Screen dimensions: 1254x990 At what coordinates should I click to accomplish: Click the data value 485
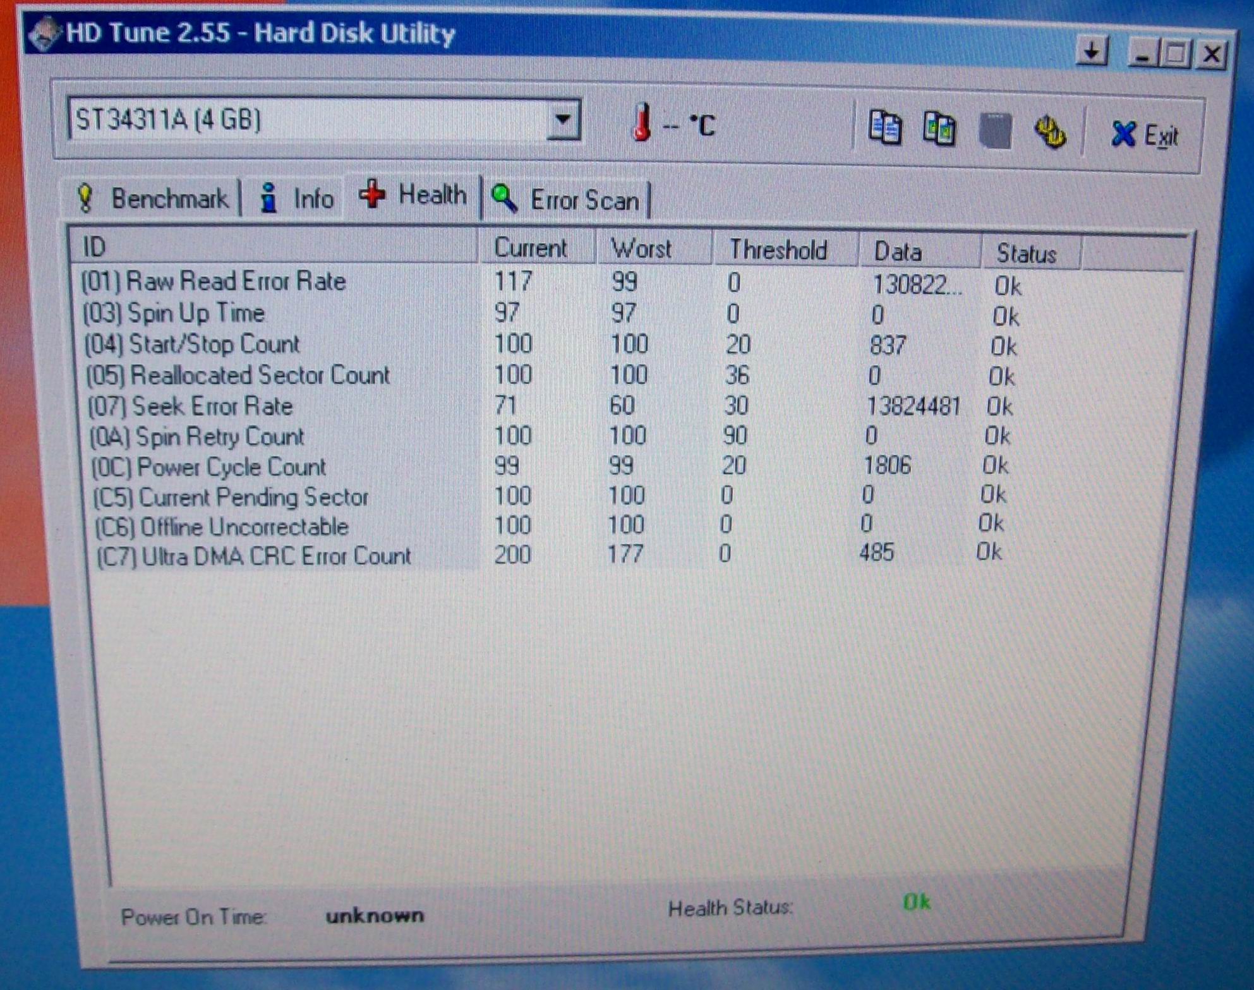[x=877, y=553]
